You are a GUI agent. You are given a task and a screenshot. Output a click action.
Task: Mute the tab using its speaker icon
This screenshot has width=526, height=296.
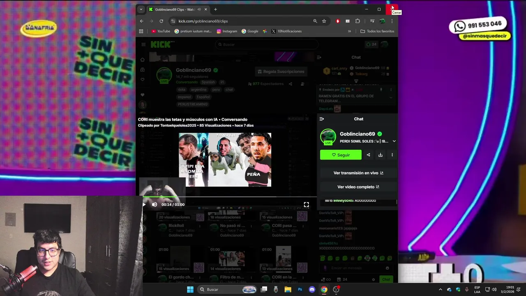(199, 9)
